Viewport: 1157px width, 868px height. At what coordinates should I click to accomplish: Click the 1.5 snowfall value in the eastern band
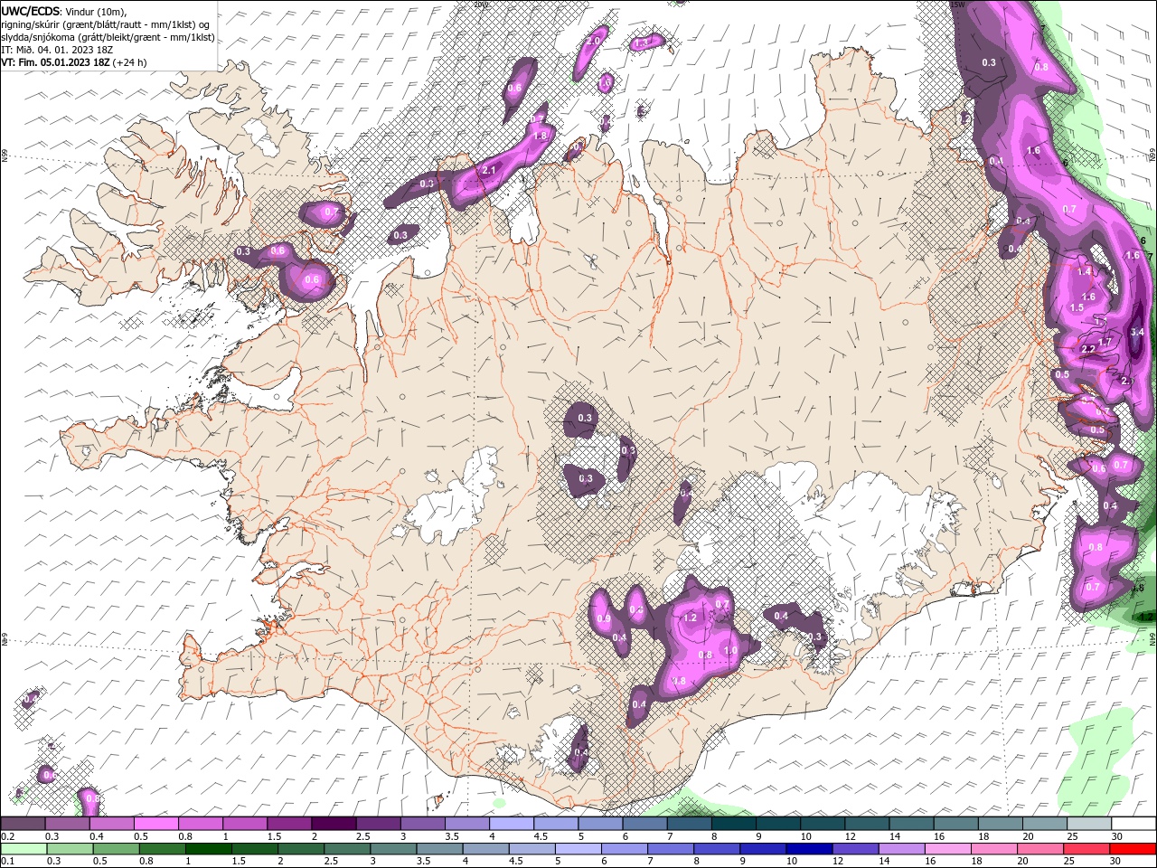click(x=1077, y=307)
